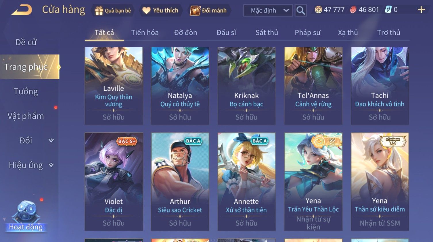
Task: Click the blue voucher currency icon
Action: [x=388, y=10]
